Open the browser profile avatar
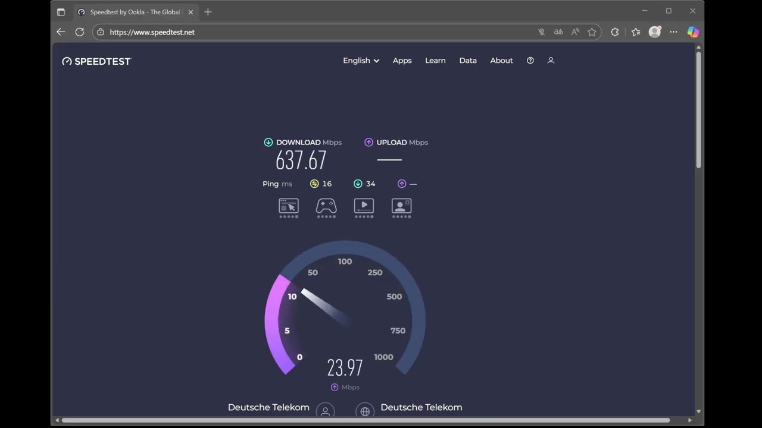The image size is (762, 428). [x=655, y=32]
